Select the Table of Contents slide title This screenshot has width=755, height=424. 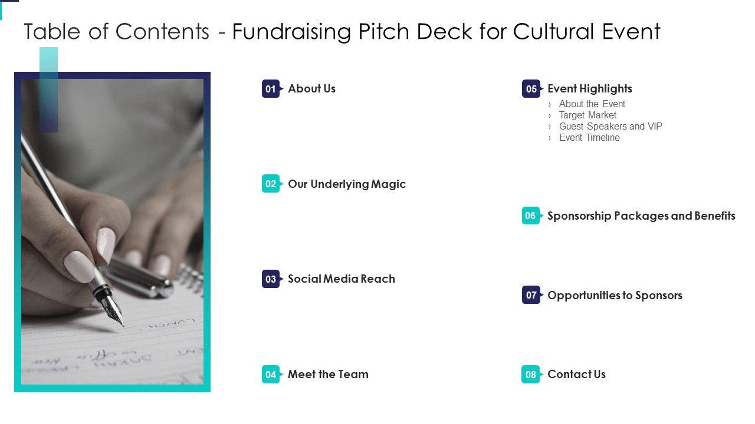(342, 31)
